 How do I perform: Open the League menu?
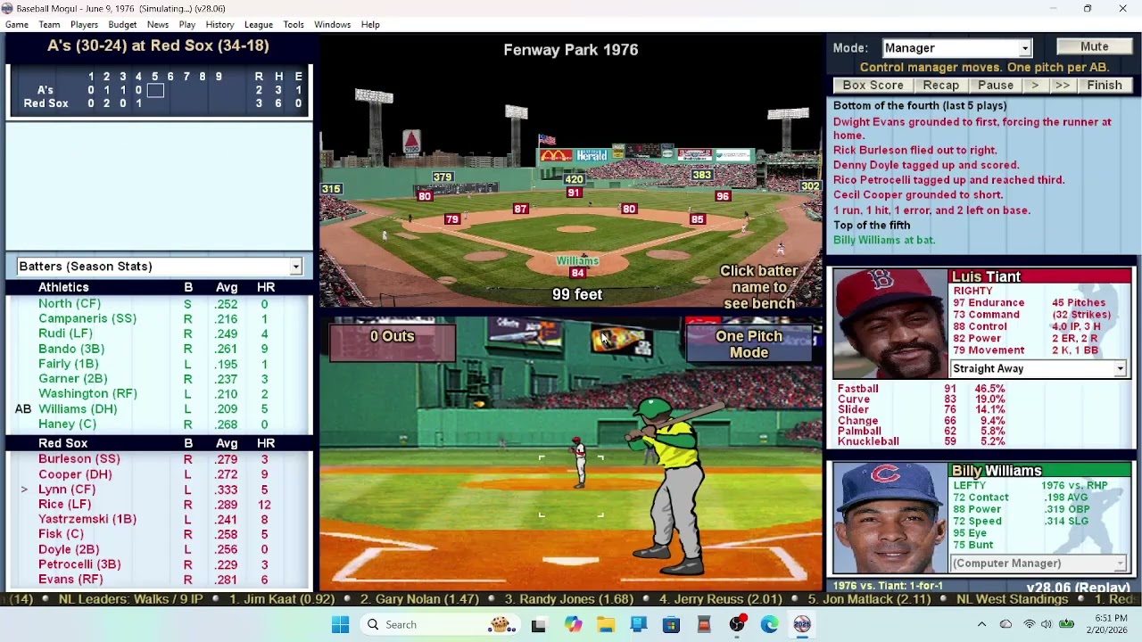pyautogui.click(x=259, y=25)
